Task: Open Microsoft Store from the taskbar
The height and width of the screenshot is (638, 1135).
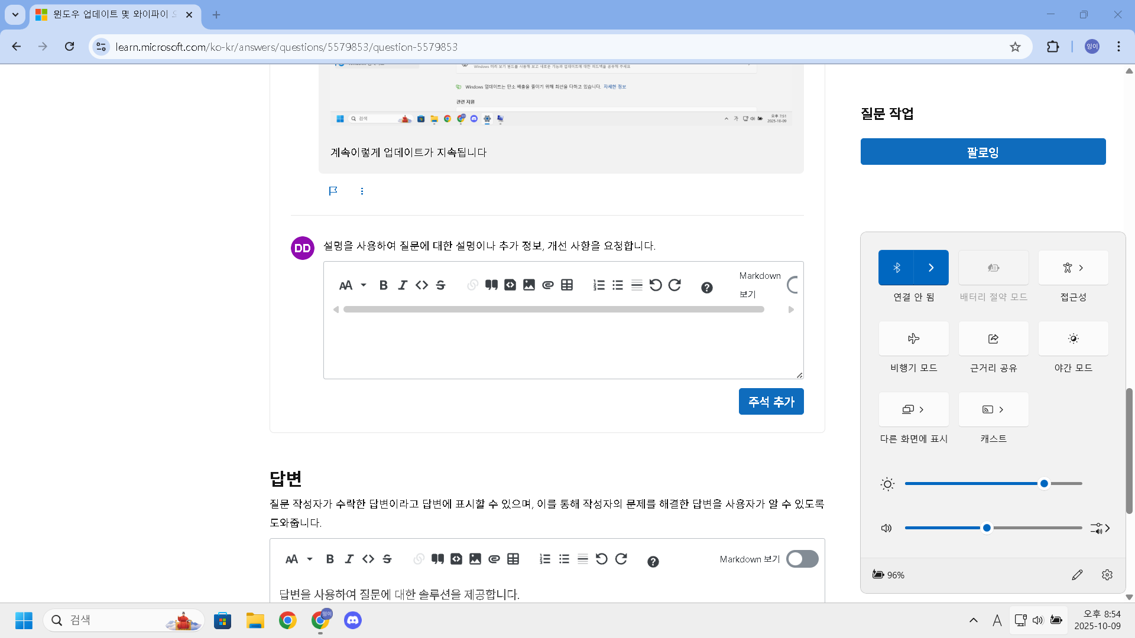Action: click(x=222, y=620)
